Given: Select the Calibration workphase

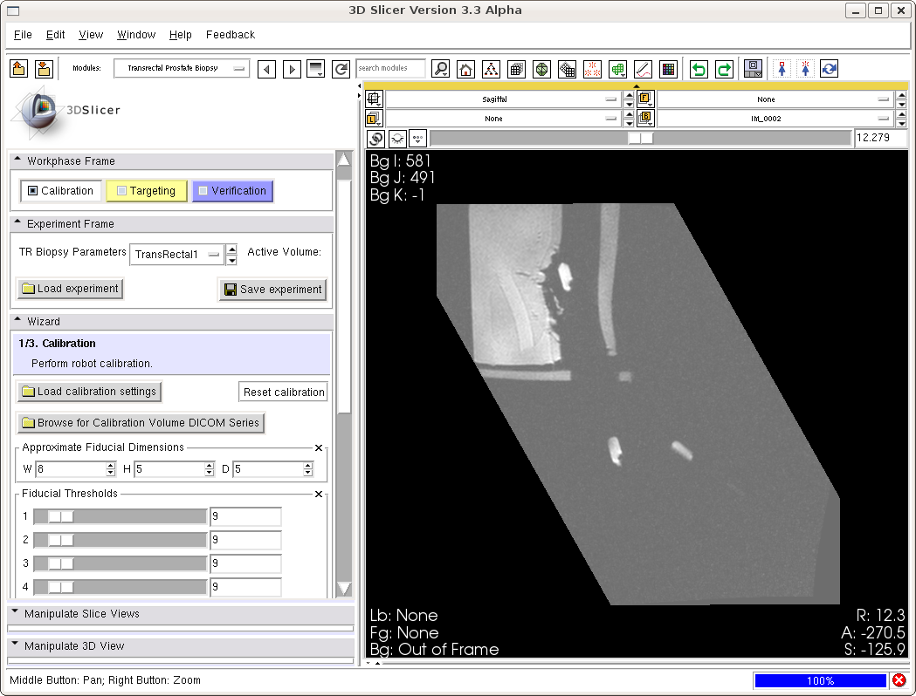Looking at the screenshot, I should pyautogui.click(x=59, y=190).
